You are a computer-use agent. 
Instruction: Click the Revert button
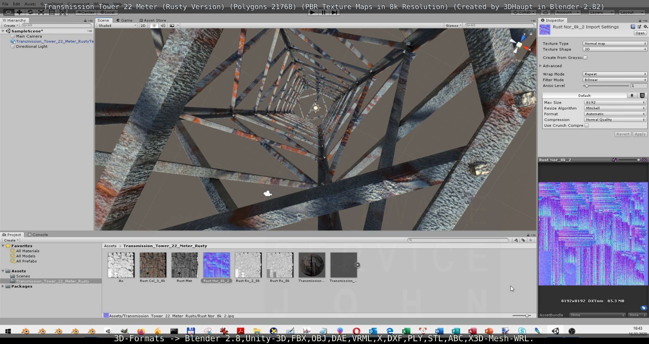click(x=623, y=134)
